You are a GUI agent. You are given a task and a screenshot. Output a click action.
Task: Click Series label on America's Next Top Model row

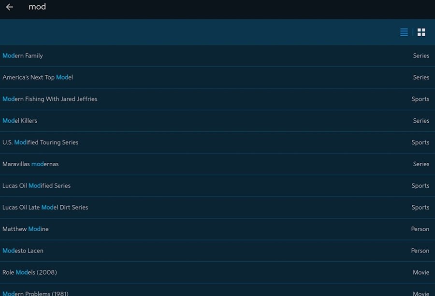pyautogui.click(x=421, y=77)
